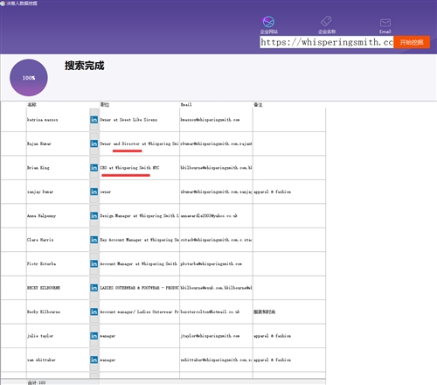Select 'Owner and Director at Whispering' position cell

click(x=139, y=143)
